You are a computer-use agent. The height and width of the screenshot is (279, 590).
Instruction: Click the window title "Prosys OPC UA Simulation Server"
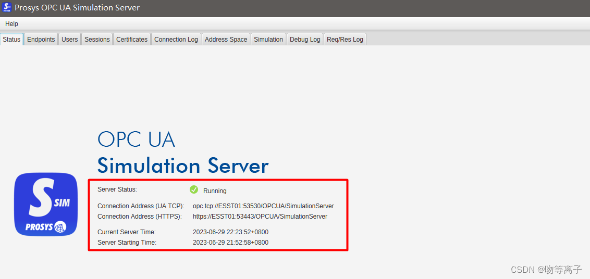tap(77, 7)
